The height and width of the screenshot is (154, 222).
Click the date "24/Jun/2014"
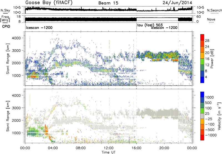coord(177,3)
